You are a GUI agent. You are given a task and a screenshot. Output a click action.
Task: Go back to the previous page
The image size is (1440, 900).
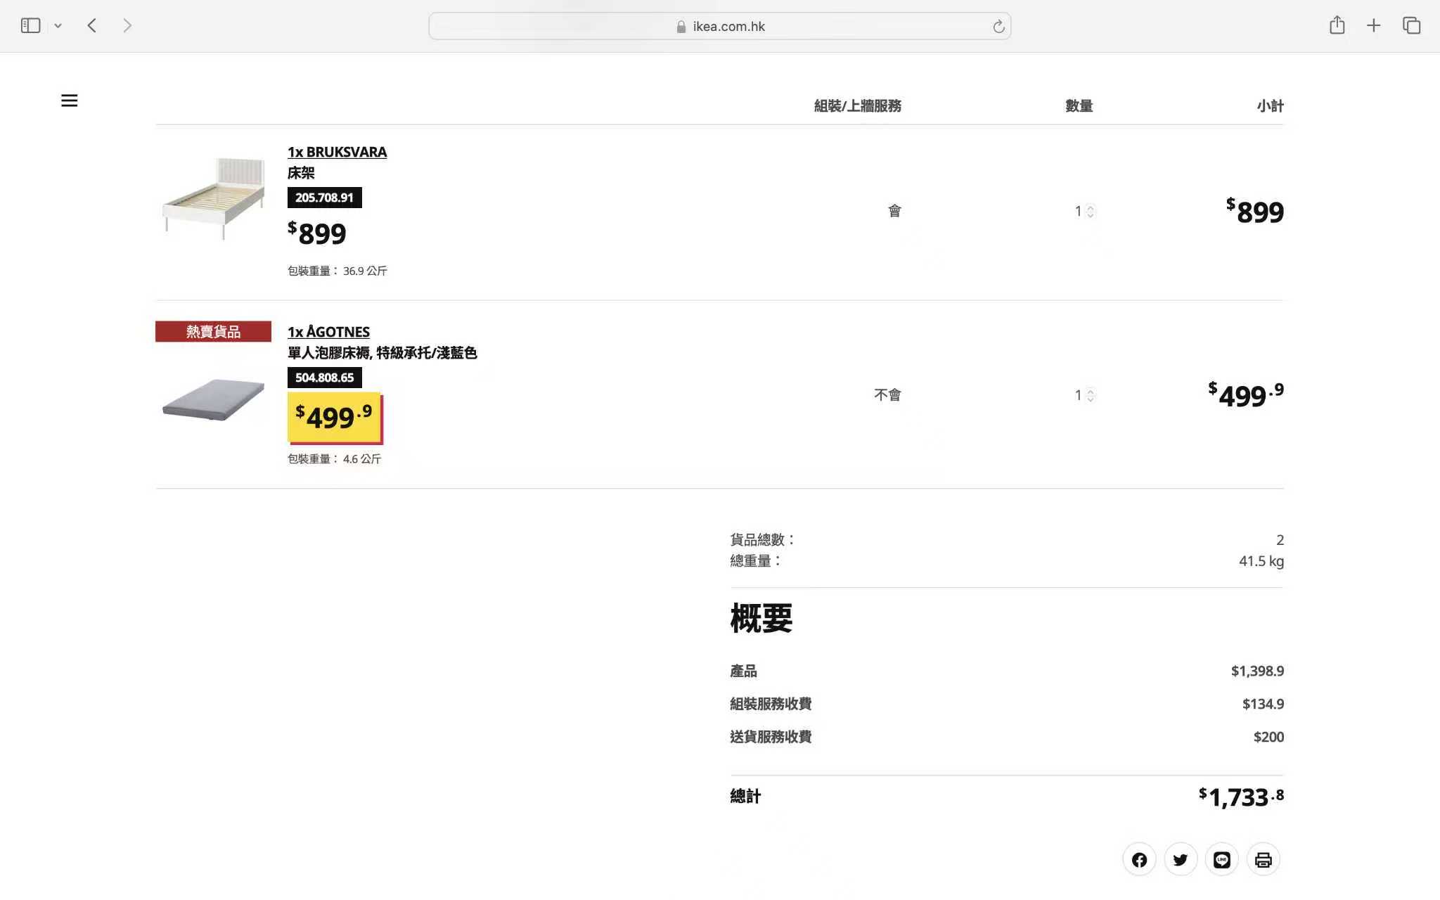point(92,26)
